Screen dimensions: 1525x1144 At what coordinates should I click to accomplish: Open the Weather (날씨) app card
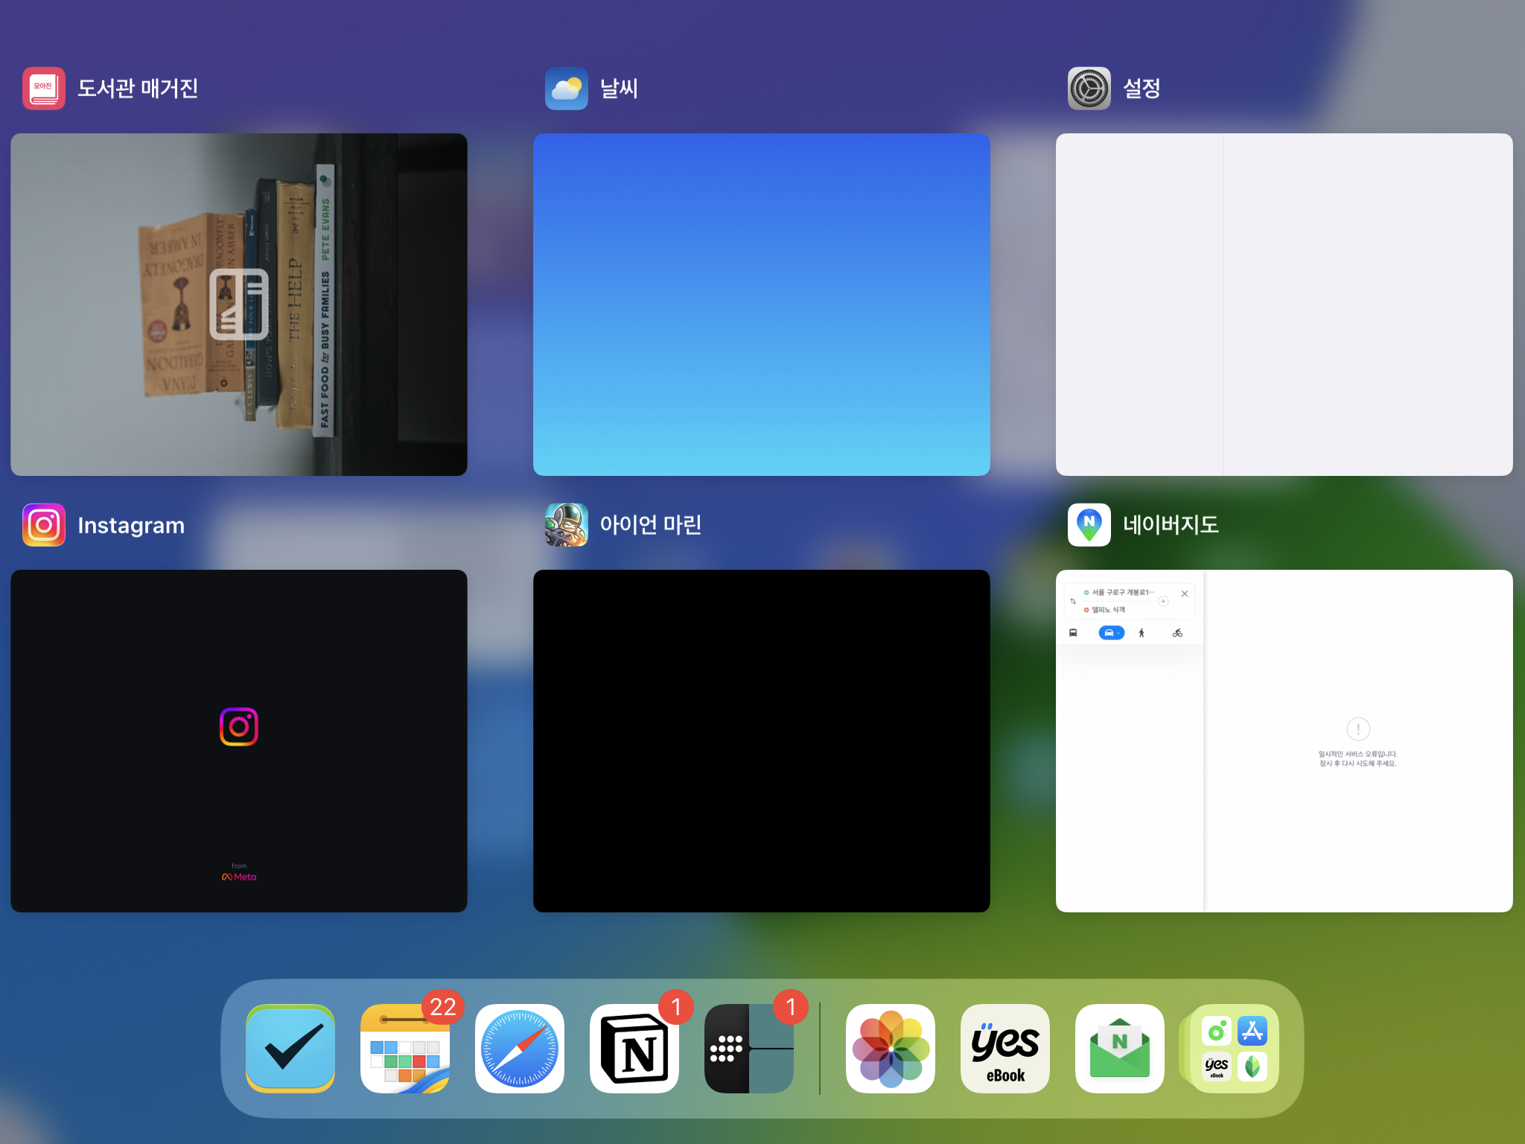(x=761, y=304)
